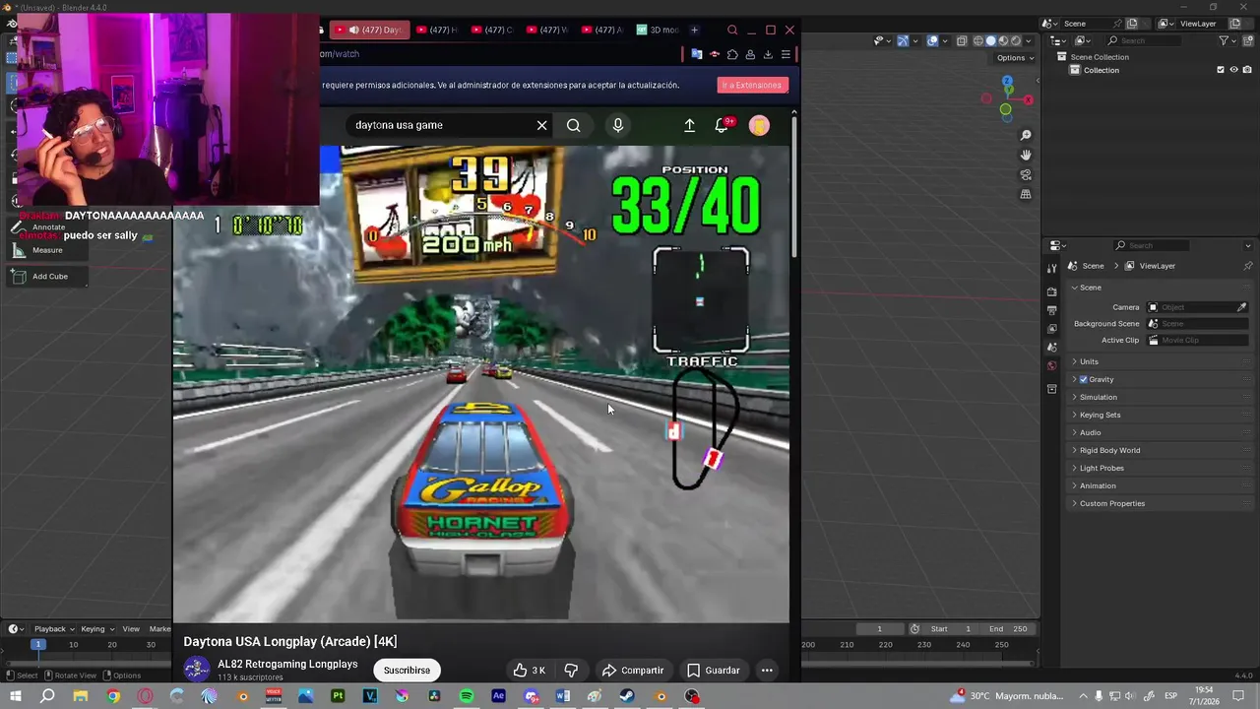The image size is (1260, 709).
Task: Click the Suscribirse button
Action: coord(407,671)
